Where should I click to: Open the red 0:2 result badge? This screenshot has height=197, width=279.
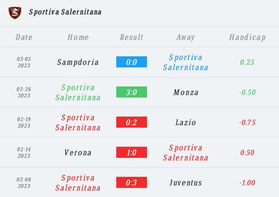[x=132, y=122]
